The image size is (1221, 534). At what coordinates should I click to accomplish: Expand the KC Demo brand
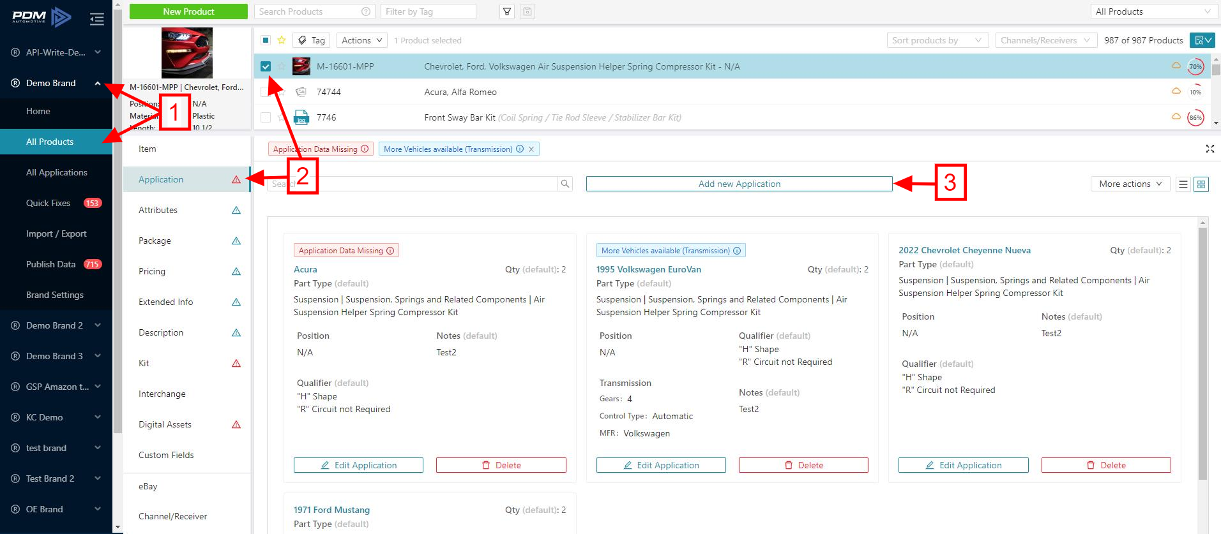[98, 417]
